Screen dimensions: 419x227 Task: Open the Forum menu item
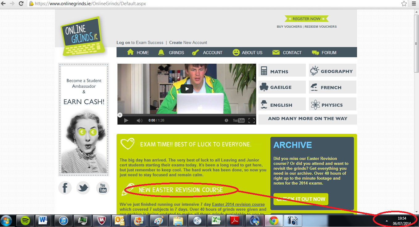click(324, 53)
